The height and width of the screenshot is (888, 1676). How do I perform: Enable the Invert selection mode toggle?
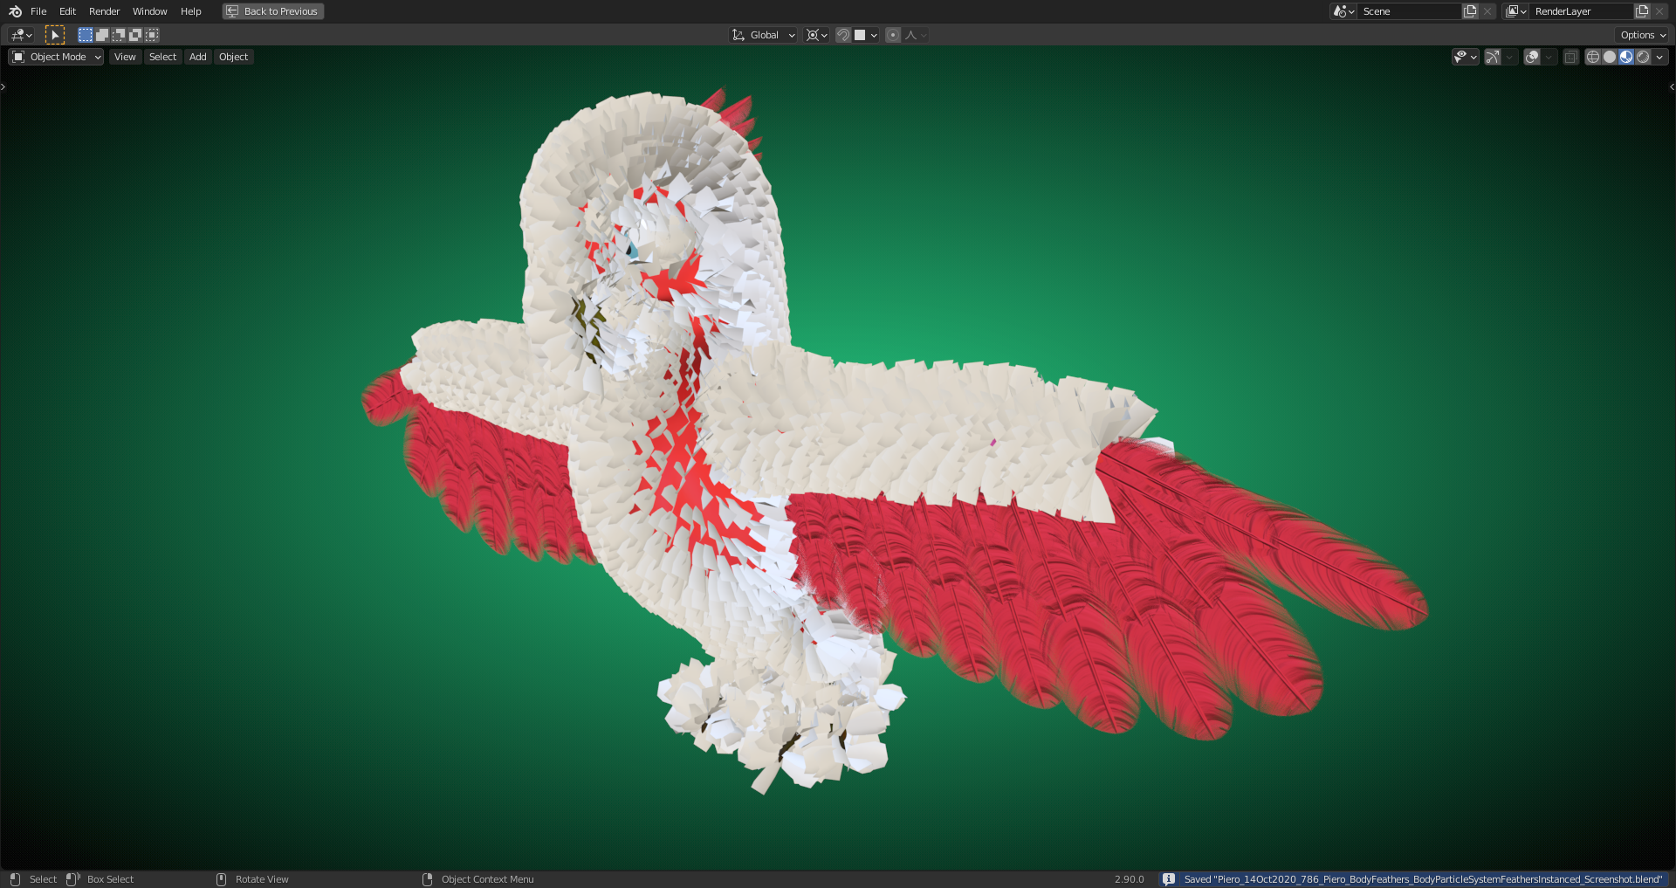tap(135, 35)
